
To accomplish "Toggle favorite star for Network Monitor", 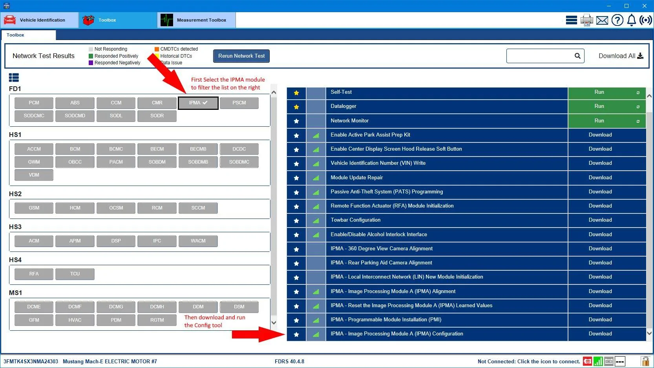I will tap(296, 121).
